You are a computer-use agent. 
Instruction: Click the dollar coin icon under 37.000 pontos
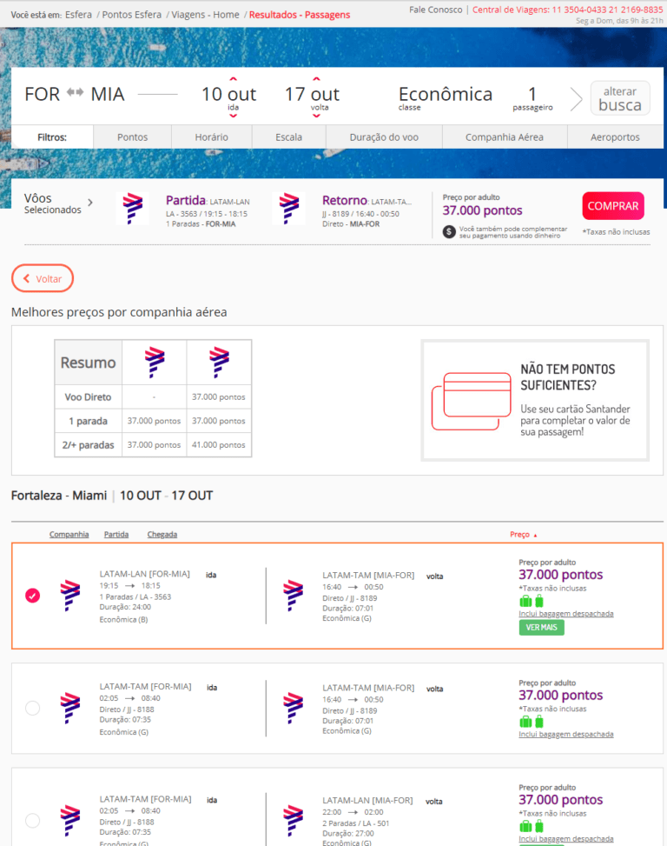[x=449, y=231]
